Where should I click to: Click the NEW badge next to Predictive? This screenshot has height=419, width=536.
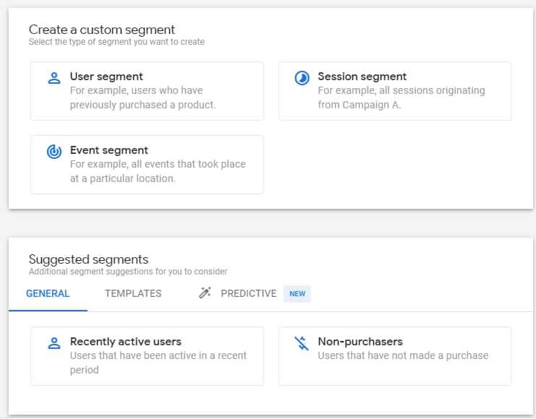click(x=297, y=293)
